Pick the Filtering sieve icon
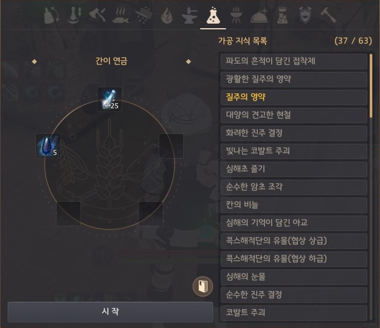Image resolution: width=380 pixels, height=328 pixels. click(143, 15)
